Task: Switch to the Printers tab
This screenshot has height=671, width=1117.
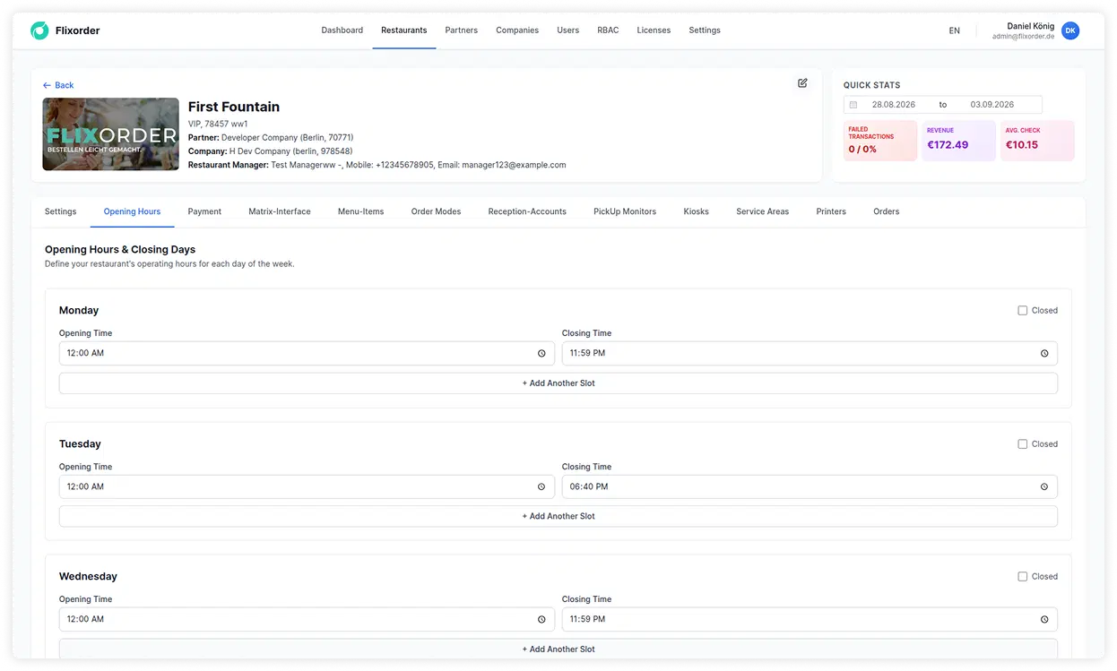Action: coord(831,212)
